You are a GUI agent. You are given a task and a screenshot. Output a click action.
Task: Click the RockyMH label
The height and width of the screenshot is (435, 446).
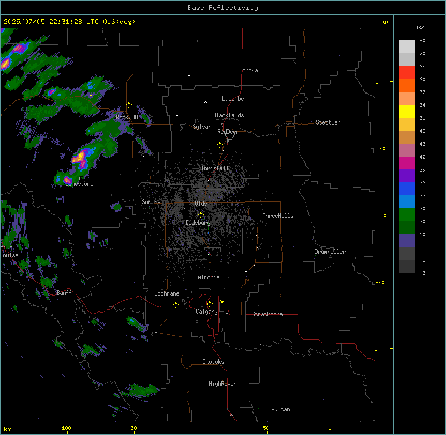point(127,117)
